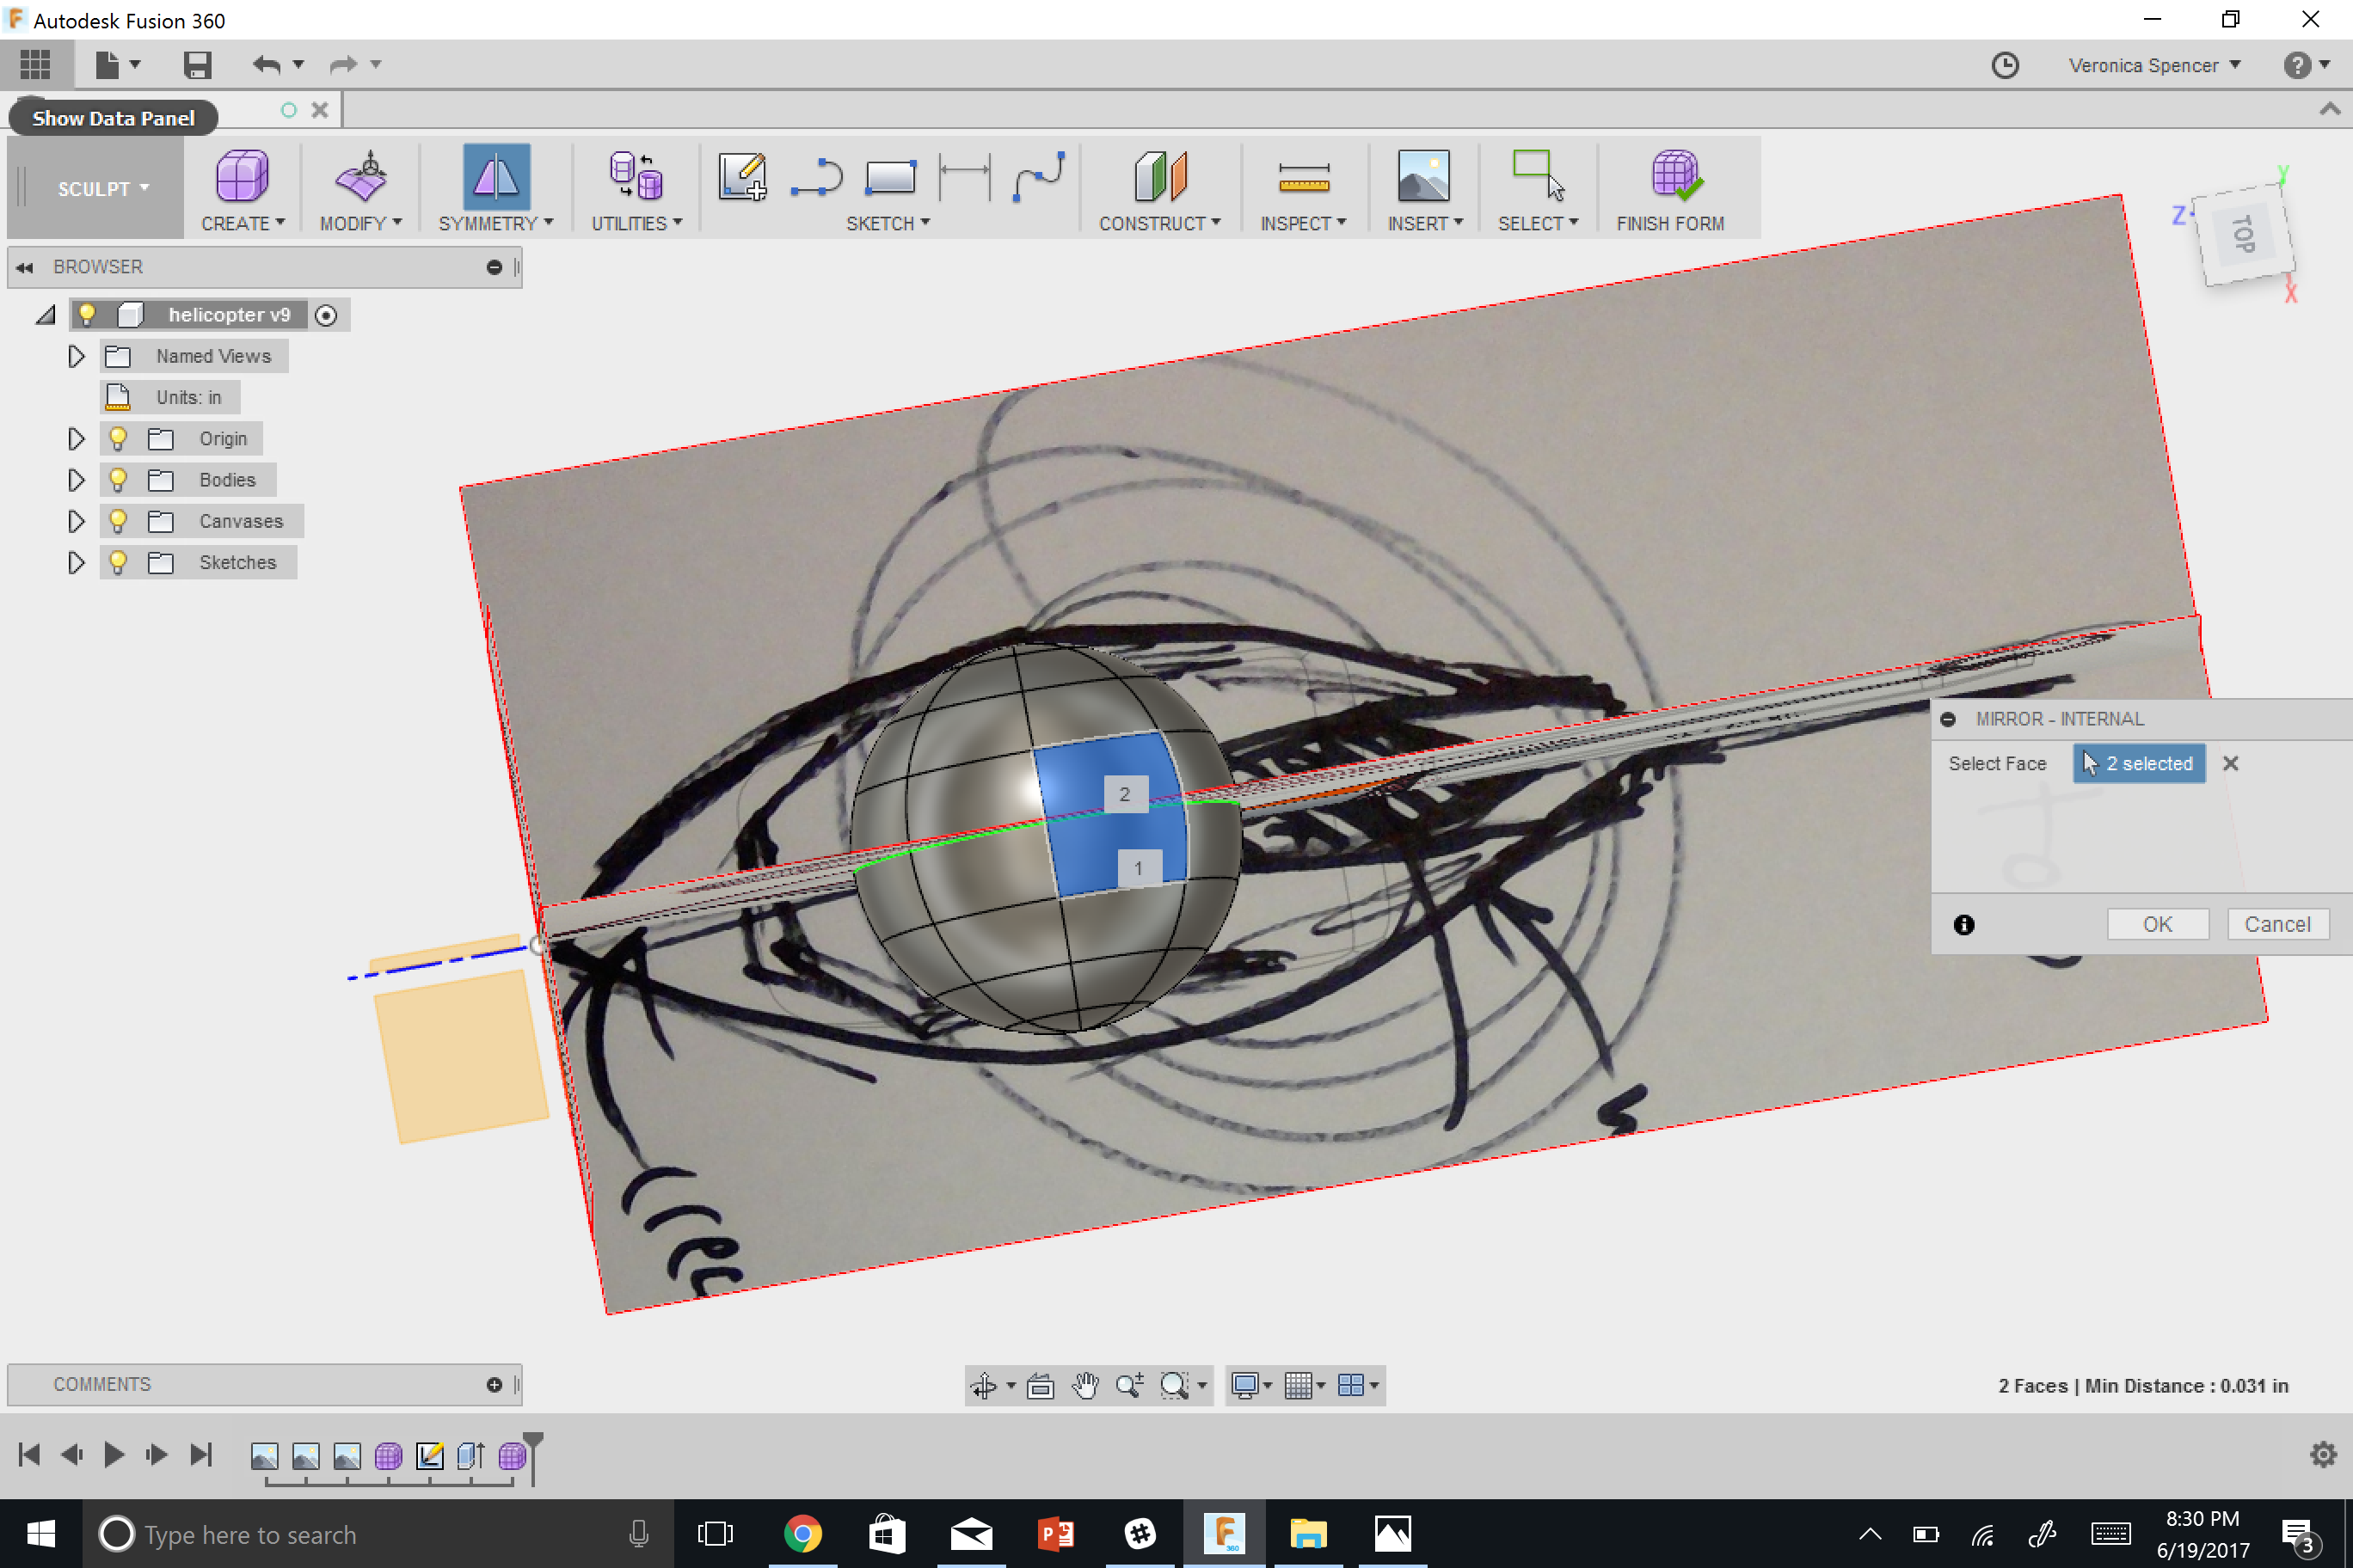Undo the last action
The image size is (2353, 1568).
point(266,65)
